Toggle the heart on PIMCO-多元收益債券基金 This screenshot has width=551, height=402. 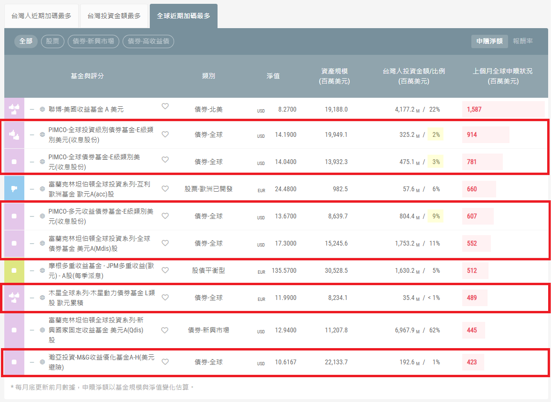[165, 216]
